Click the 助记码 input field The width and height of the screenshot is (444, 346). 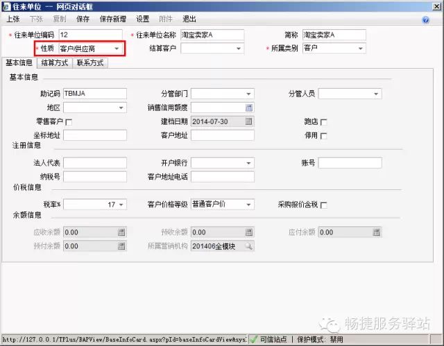(x=95, y=94)
